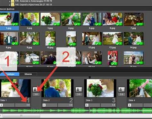Image resolution: width=152 pixels, height=119 pixels.
Task: Select file thumbnail 3.jpg
Action: click(x=50, y=19)
